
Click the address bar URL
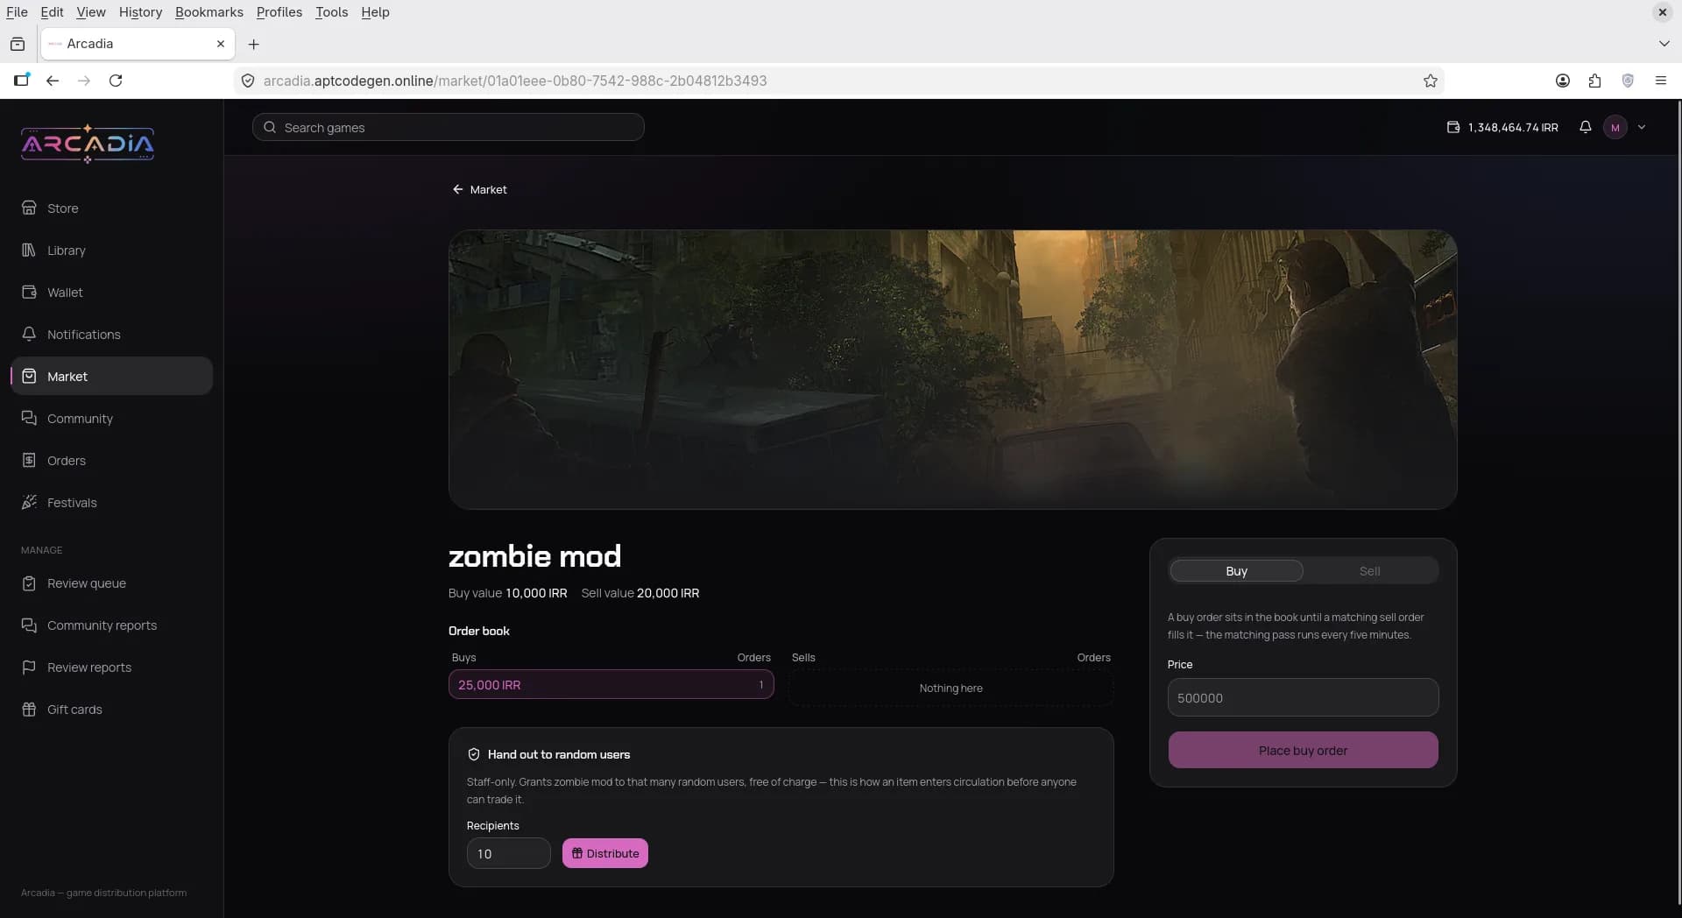click(x=515, y=81)
